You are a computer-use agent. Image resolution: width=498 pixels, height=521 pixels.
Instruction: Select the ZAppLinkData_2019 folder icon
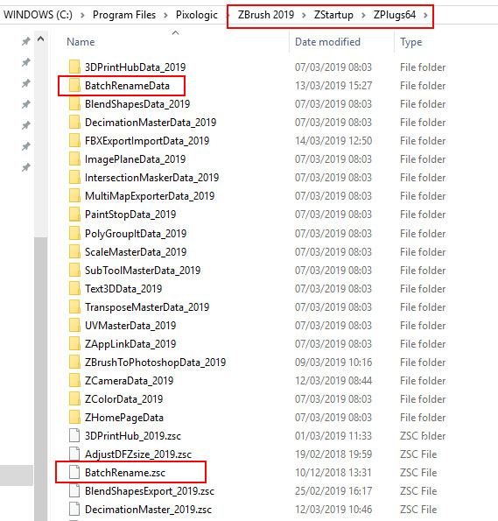click(x=74, y=343)
